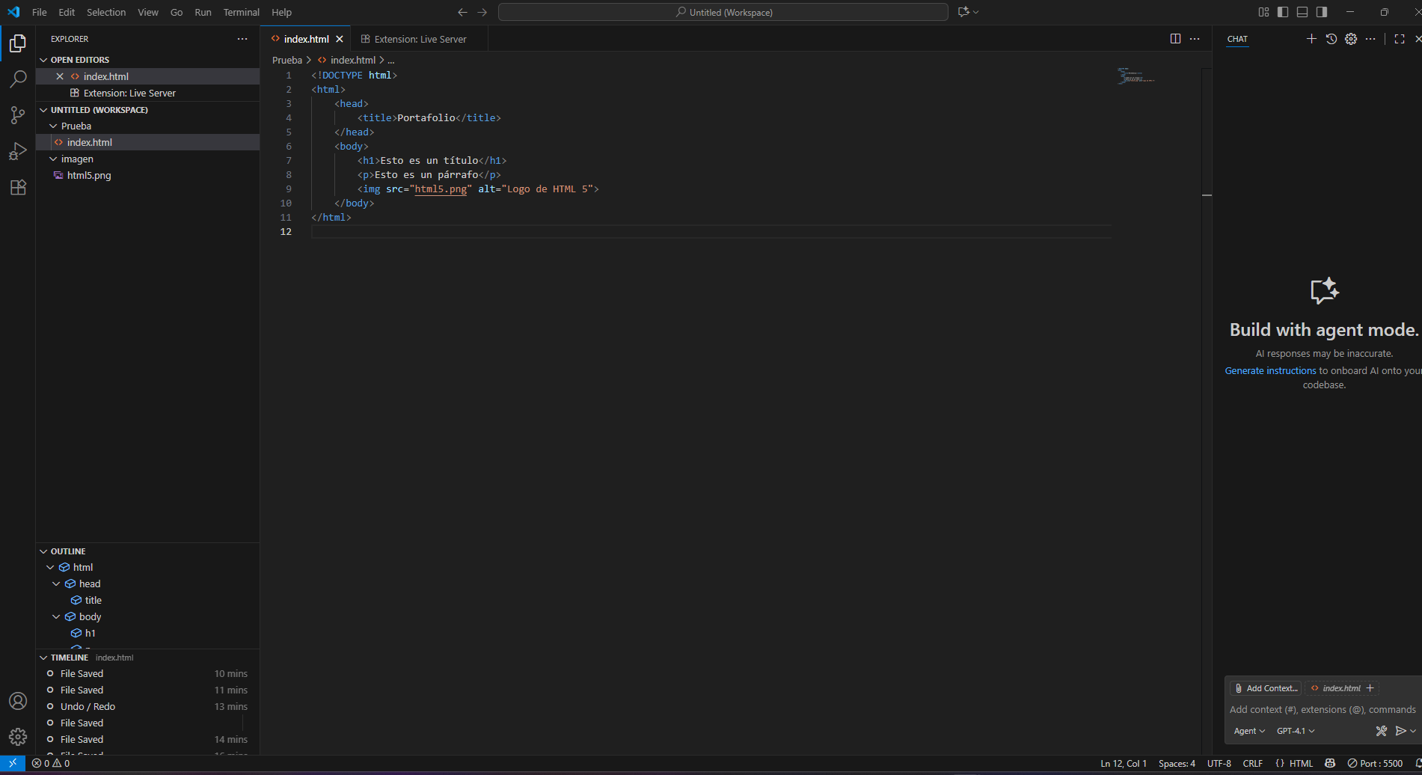Open the File menu

(40, 12)
